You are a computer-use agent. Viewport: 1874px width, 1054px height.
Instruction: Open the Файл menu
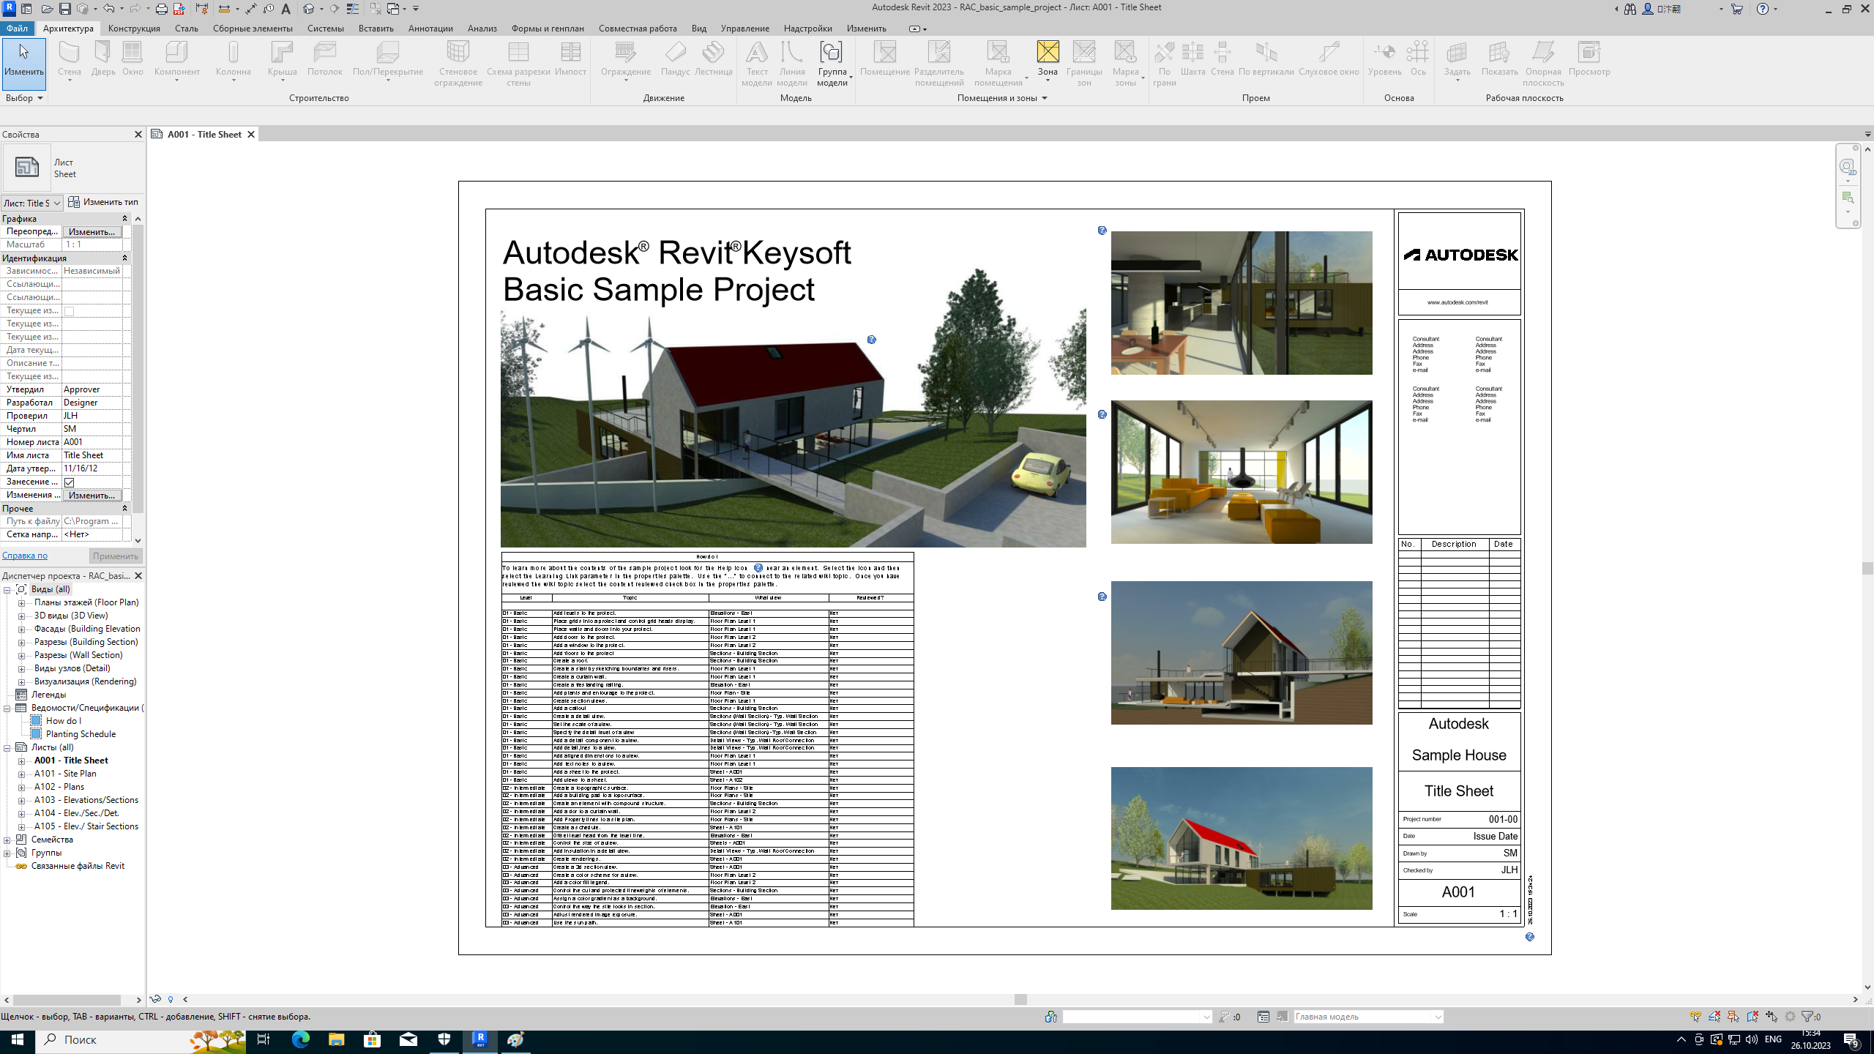[17, 29]
